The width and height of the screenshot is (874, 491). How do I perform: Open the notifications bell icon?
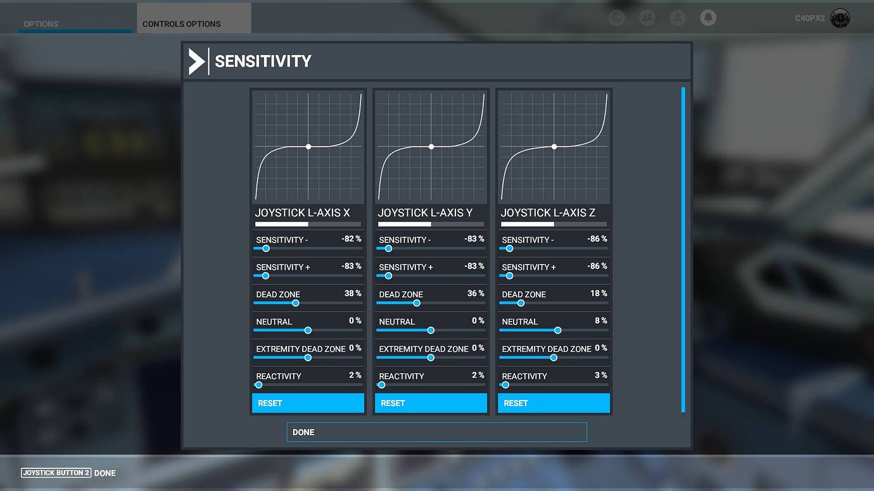coord(707,17)
